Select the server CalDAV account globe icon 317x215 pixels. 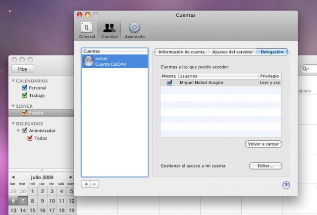88,61
